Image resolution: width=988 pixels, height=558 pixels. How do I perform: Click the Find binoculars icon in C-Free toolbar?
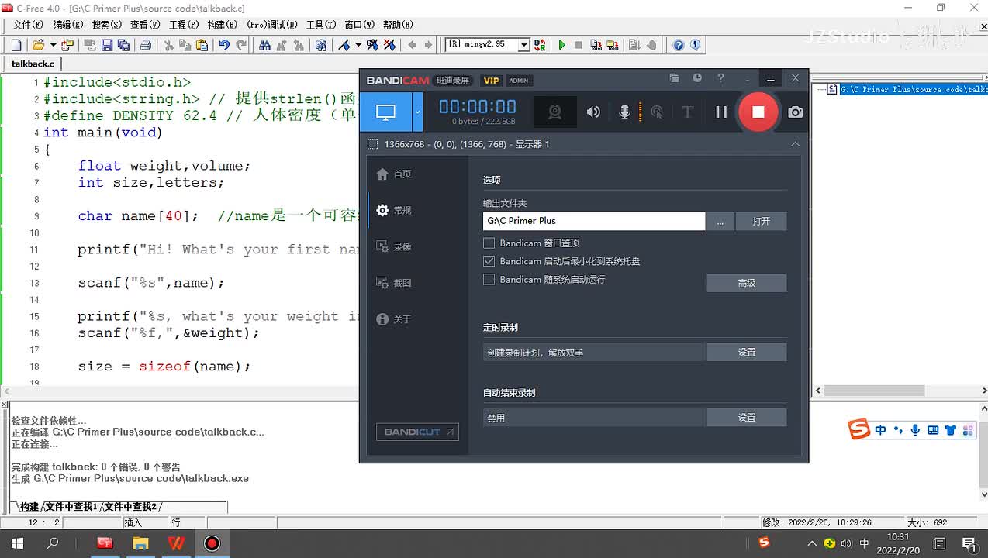[264, 45]
